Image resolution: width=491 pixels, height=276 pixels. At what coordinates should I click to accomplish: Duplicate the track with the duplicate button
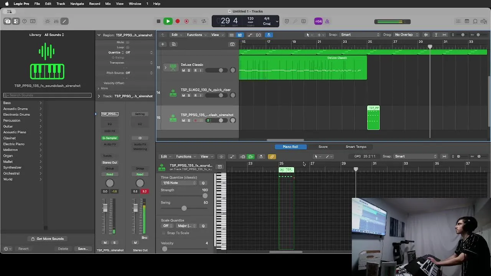pyautogui.click(x=173, y=44)
